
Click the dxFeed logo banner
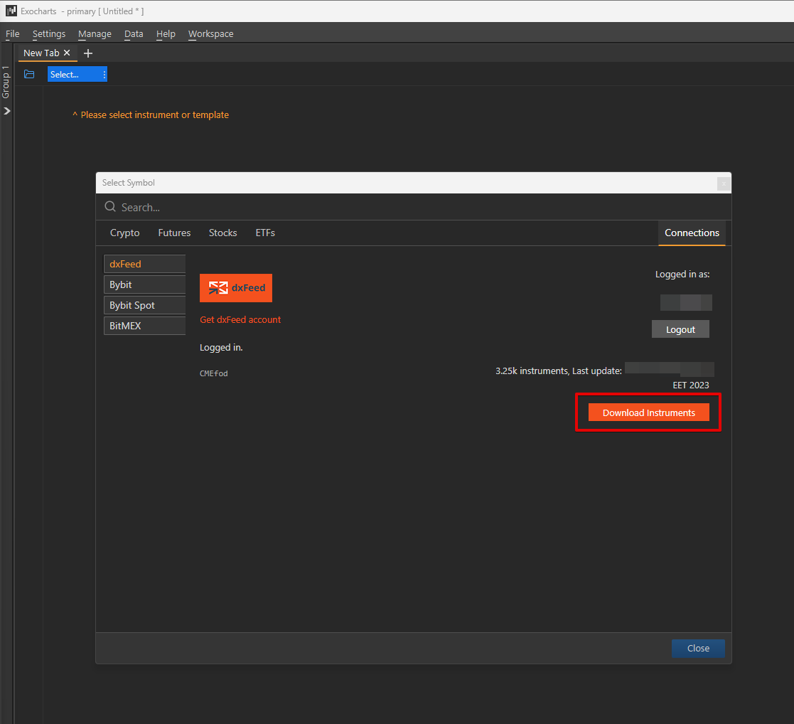[x=236, y=288]
